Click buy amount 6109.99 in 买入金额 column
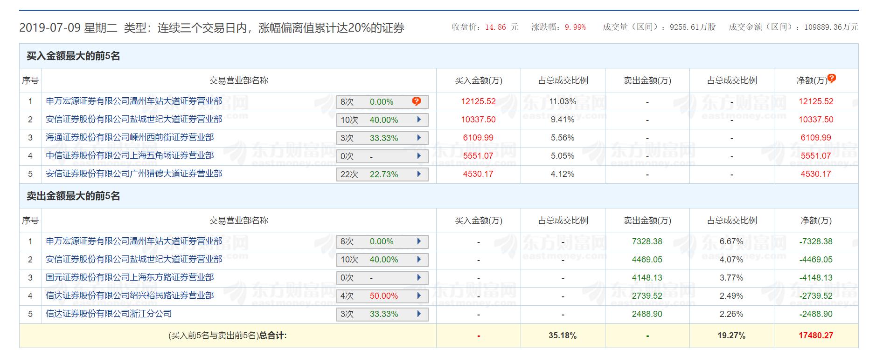Screen dimensions: 883x362 [x=478, y=138]
